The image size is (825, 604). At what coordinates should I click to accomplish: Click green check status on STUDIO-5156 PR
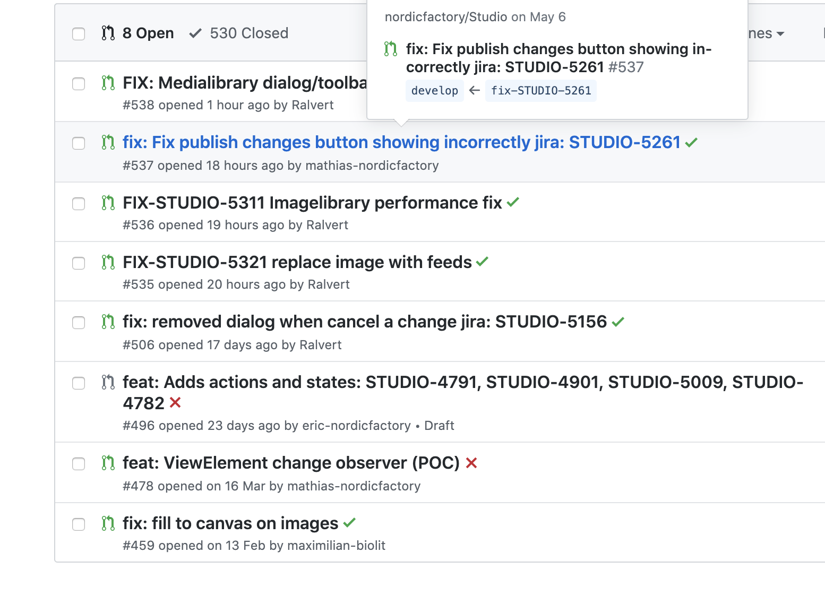618,322
